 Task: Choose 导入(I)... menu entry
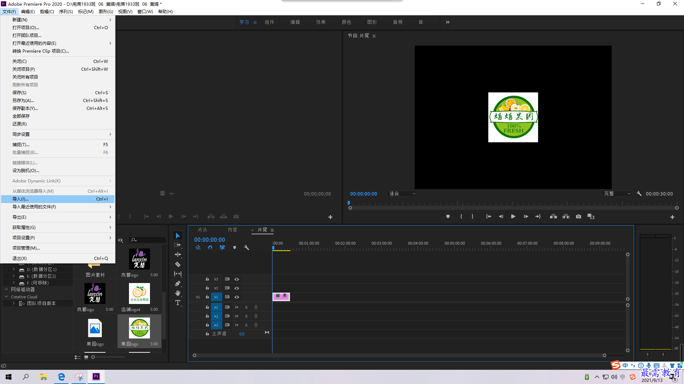click(x=58, y=199)
